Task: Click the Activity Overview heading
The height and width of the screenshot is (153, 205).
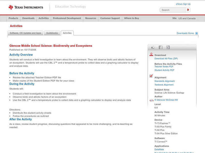Action: click(21, 55)
